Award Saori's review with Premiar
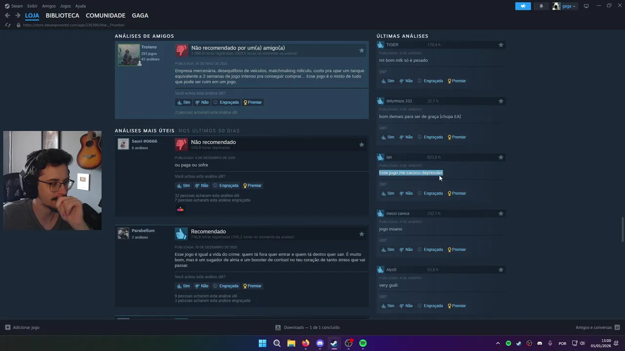Image resolution: width=625 pixels, height=351 pixels. click(252, 186)
